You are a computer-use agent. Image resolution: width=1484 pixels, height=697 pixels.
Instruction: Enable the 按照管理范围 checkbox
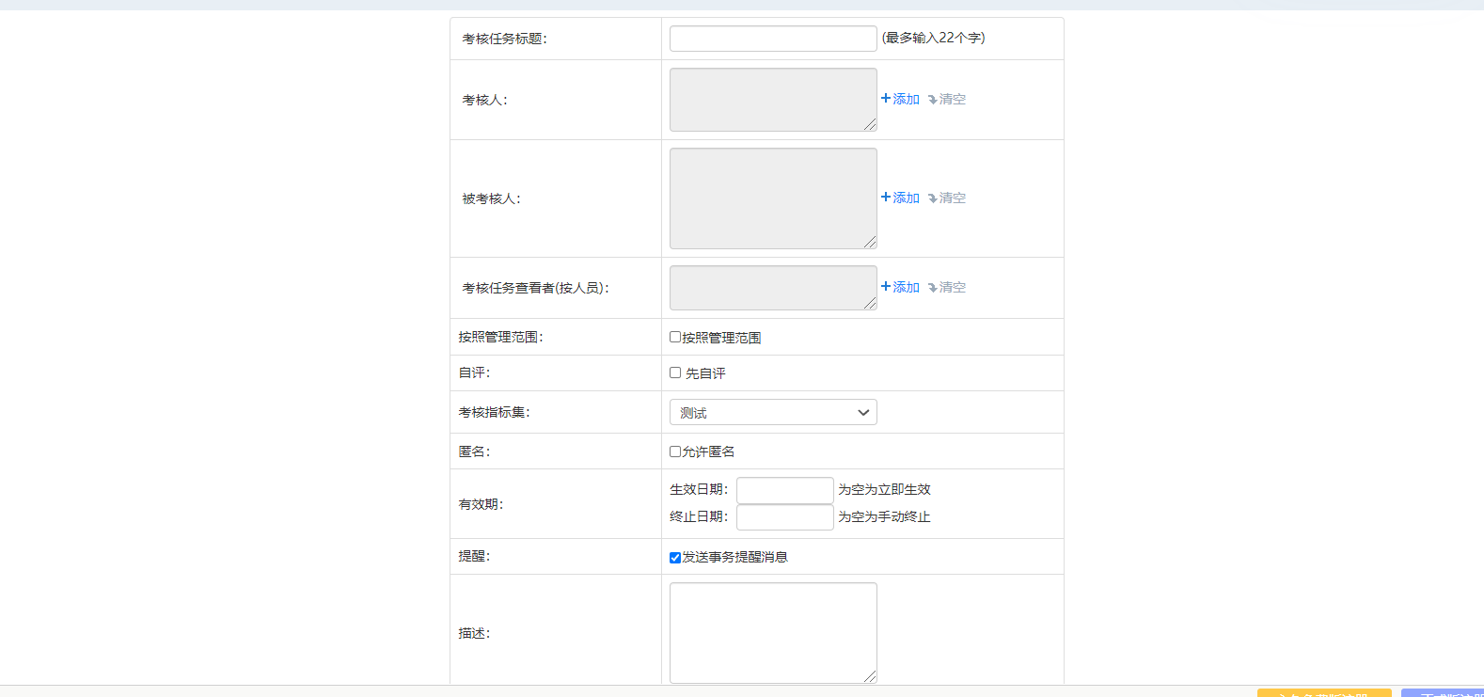[x=675, y=337]
